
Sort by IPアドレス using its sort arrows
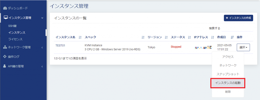point(213,37)
